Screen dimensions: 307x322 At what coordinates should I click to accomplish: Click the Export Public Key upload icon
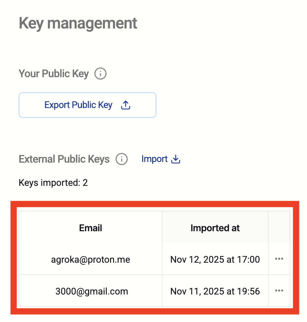[126, 105]
